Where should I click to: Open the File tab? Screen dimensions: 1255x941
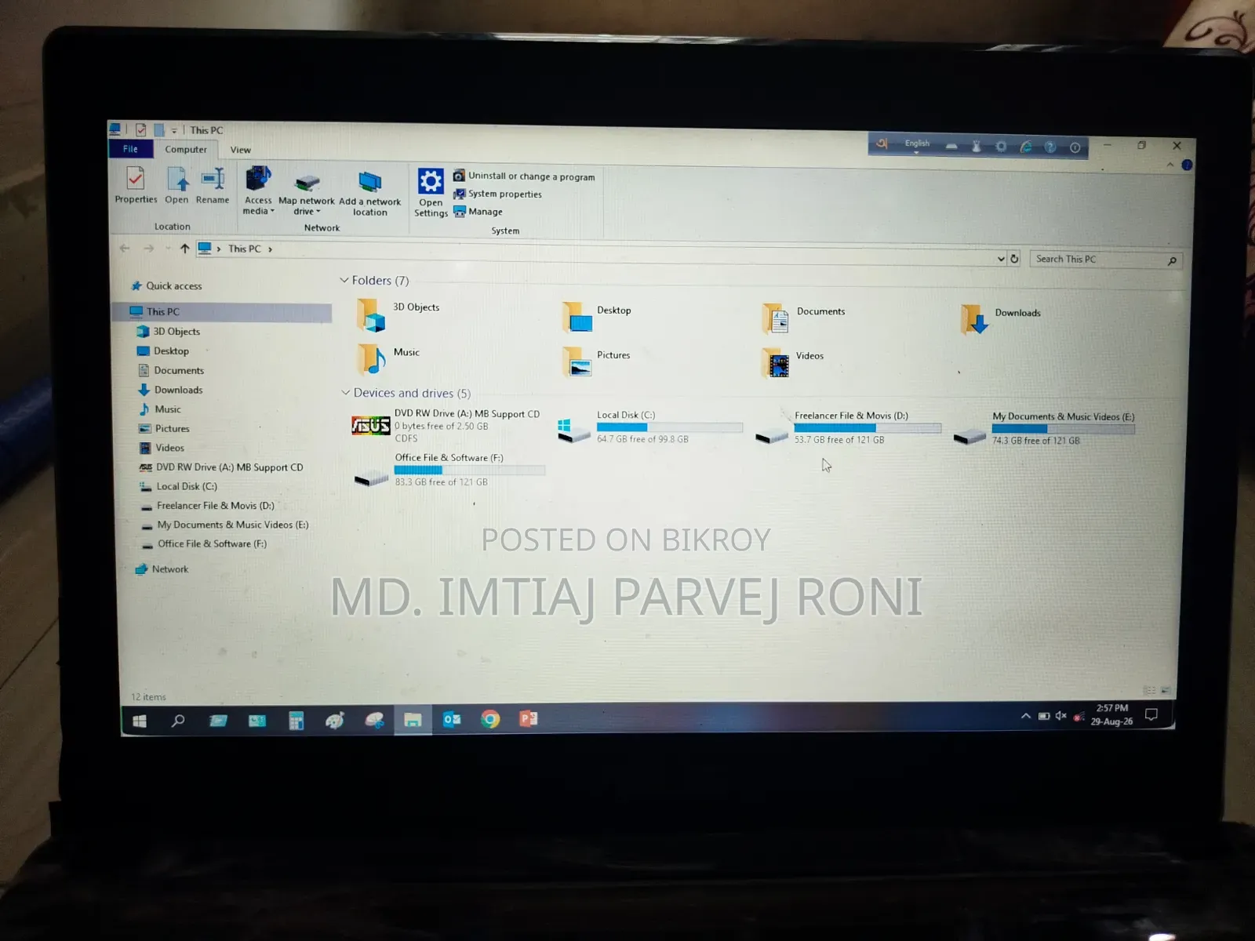pyautogui.click(x=130, y=149)
